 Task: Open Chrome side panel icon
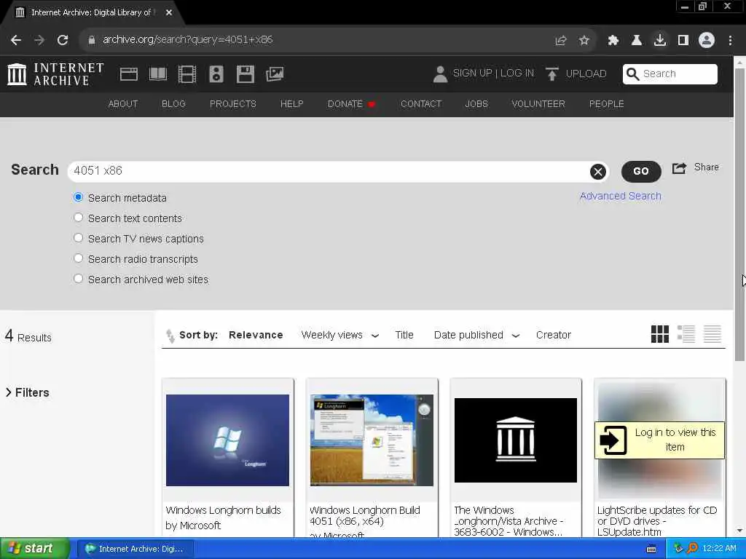click(x=683, y=41)
